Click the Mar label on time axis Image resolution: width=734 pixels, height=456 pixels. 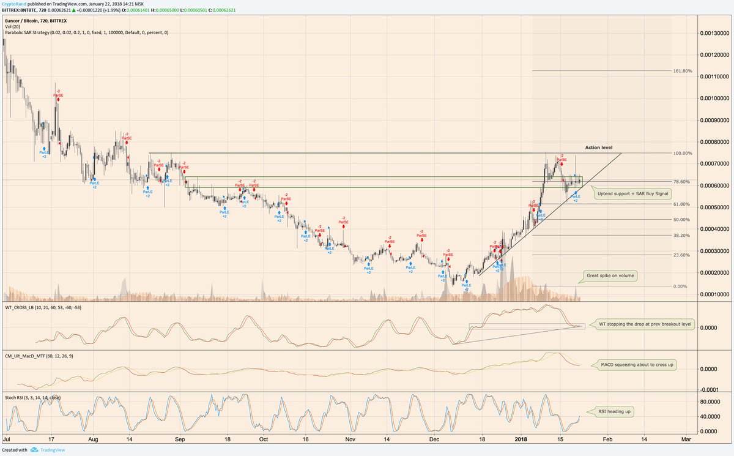[686, 439]
